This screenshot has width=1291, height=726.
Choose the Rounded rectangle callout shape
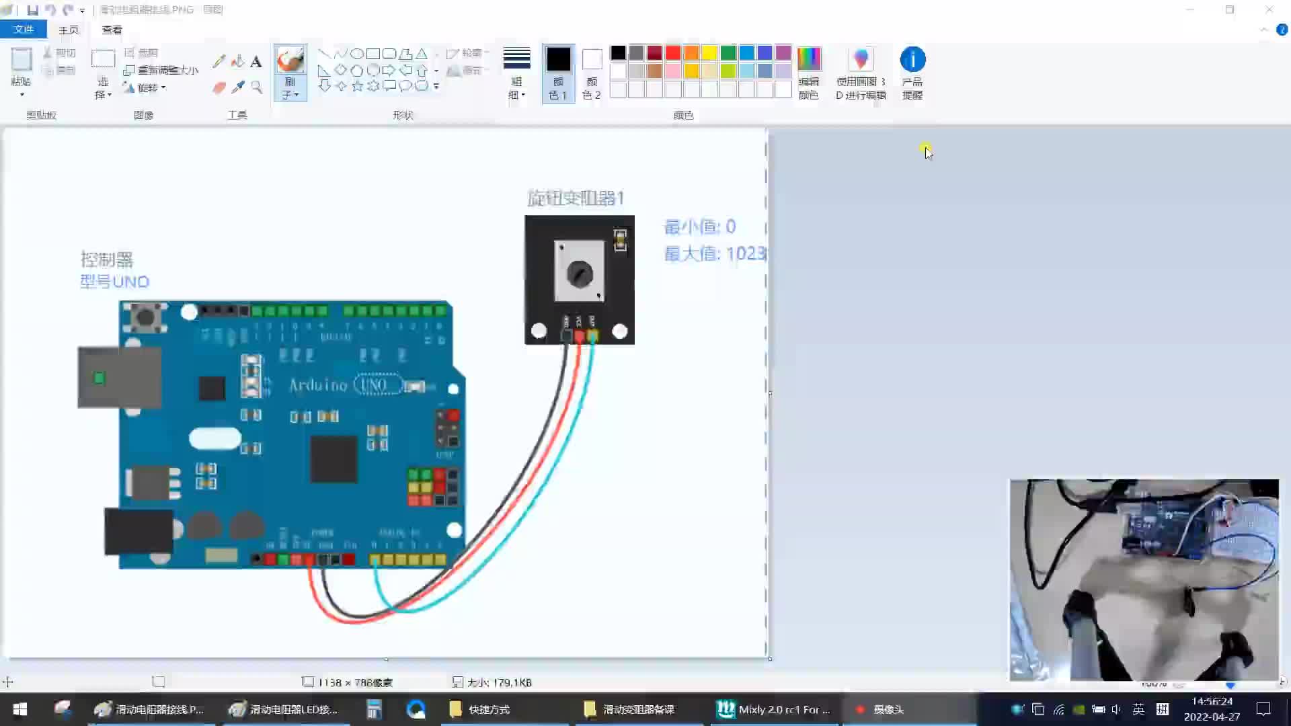tap(389, 85)
